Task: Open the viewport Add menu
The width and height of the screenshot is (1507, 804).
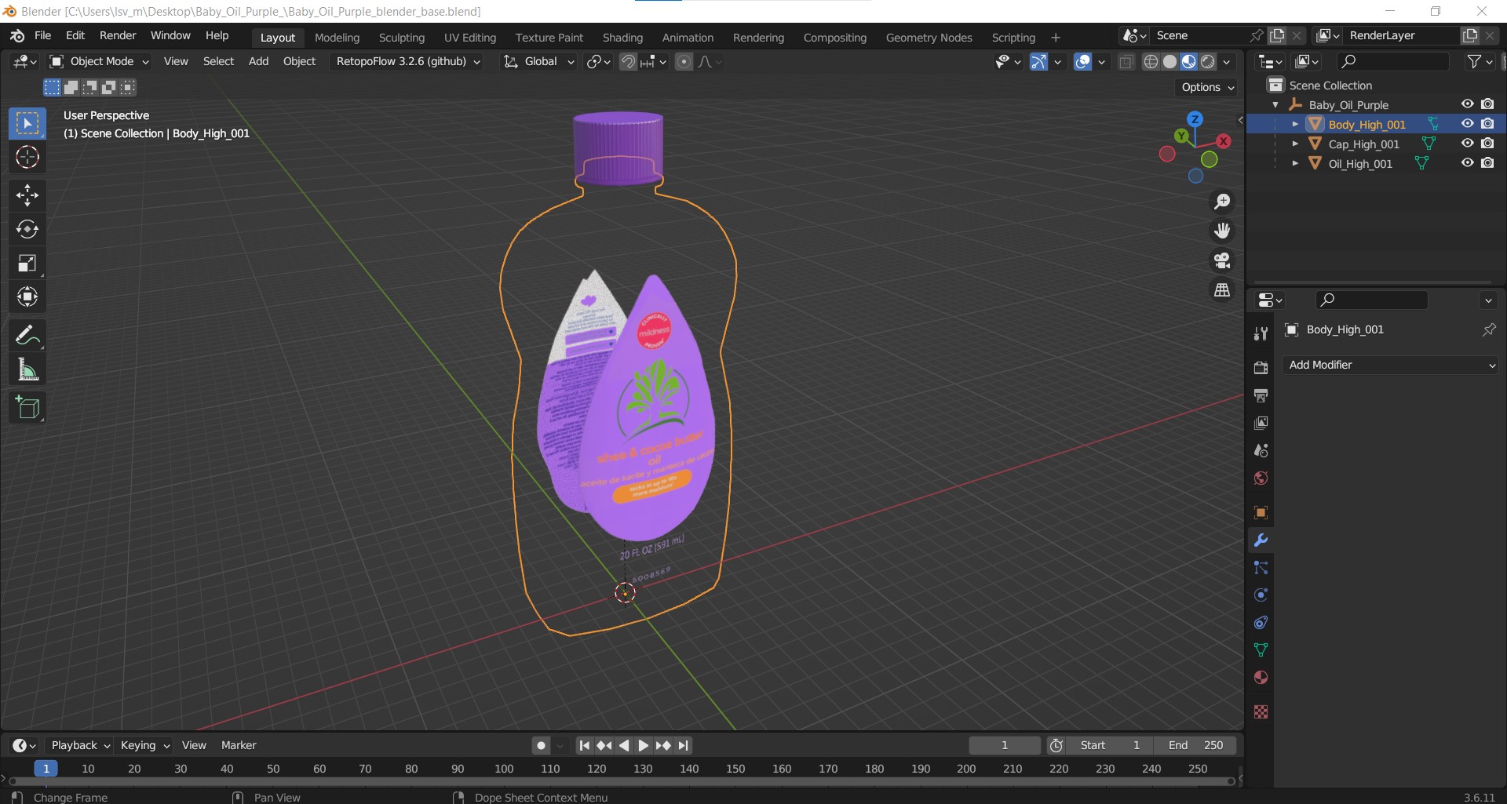Action: point(258,61)
